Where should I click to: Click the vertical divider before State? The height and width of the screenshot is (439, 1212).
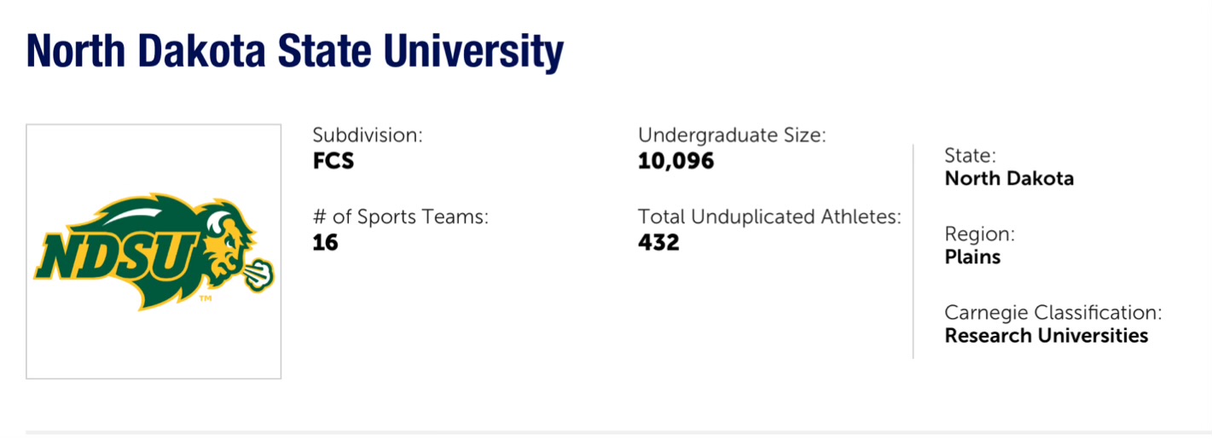tap(913, 251)
